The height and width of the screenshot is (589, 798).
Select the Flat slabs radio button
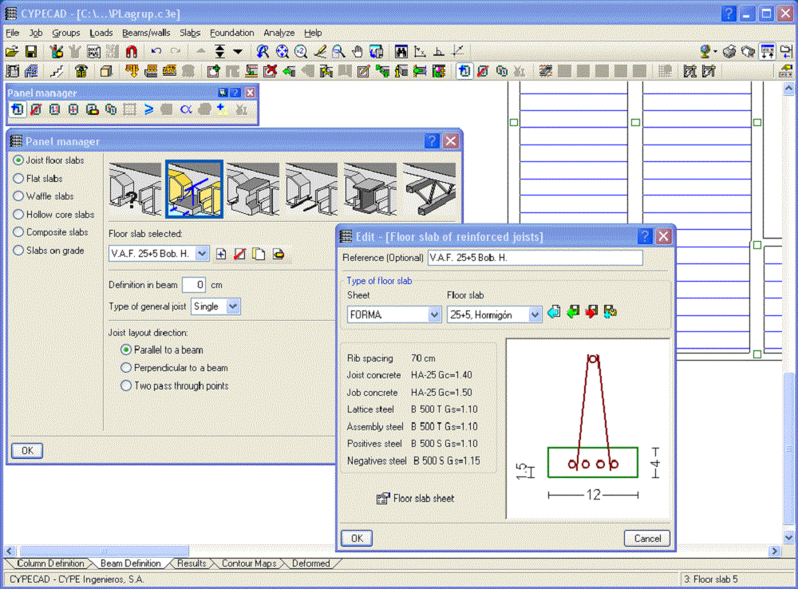pyautogui.click(x=18, y=179)
